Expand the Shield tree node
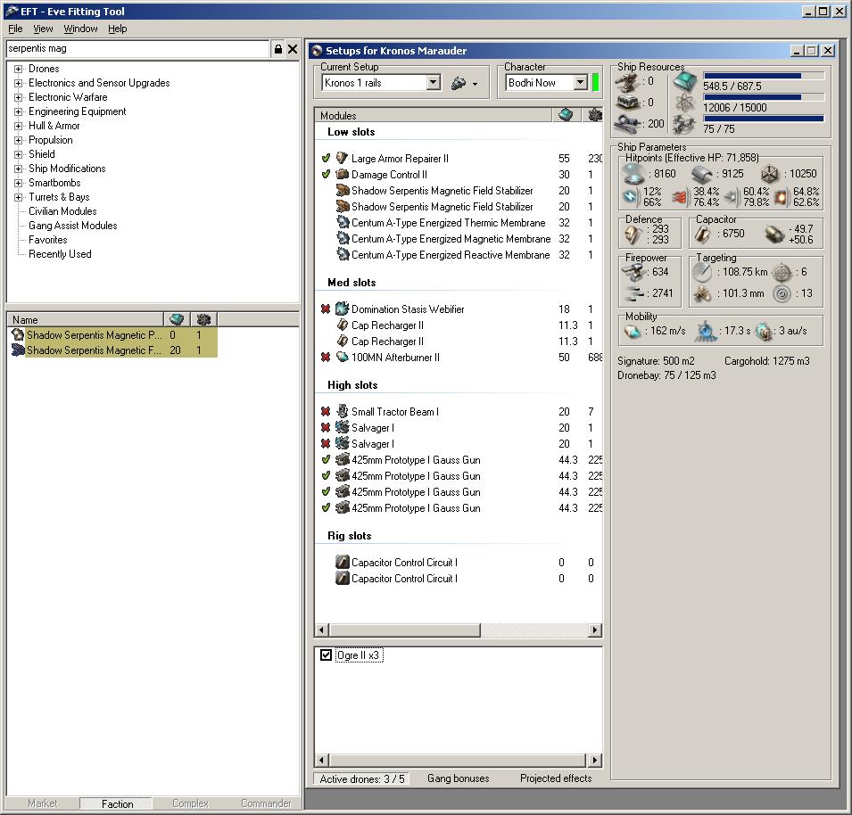 click(18, 154)
